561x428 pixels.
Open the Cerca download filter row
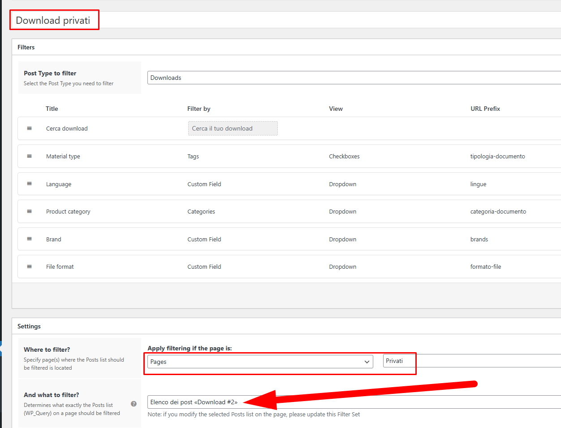coord(289,128)
